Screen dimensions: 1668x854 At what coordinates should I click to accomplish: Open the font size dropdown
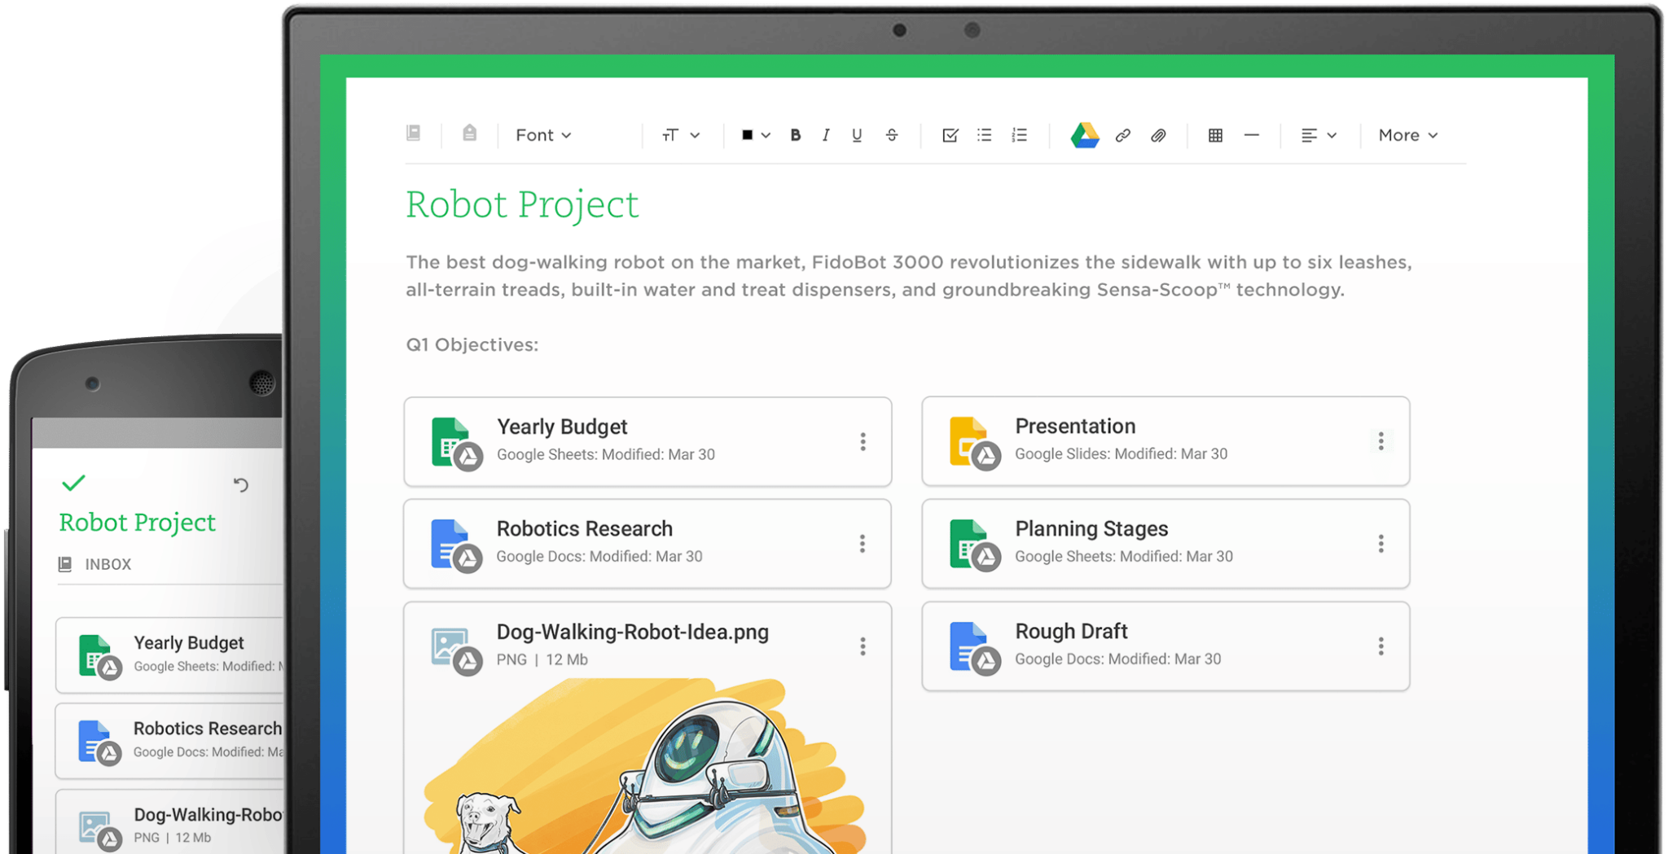680,135
